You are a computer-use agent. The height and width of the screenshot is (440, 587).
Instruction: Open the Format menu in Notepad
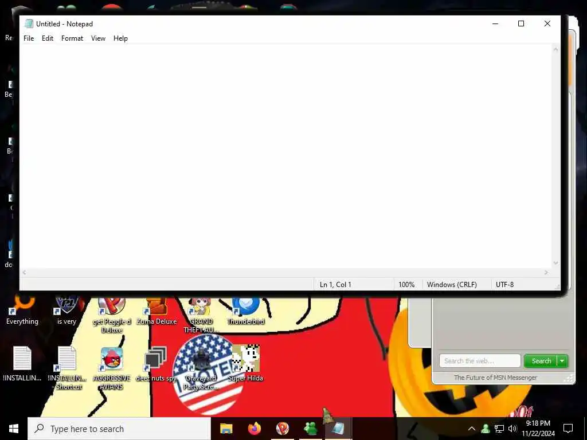click(72, 38)
